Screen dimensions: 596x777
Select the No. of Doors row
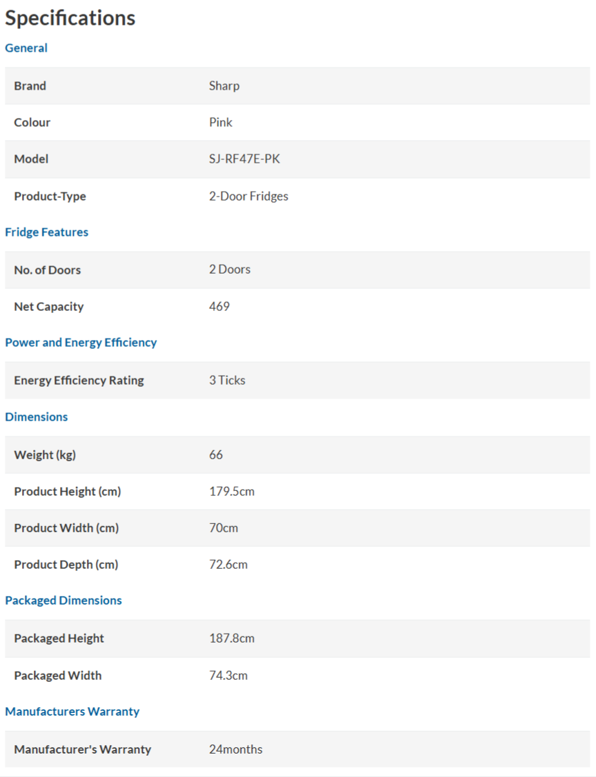pos(297,270)
